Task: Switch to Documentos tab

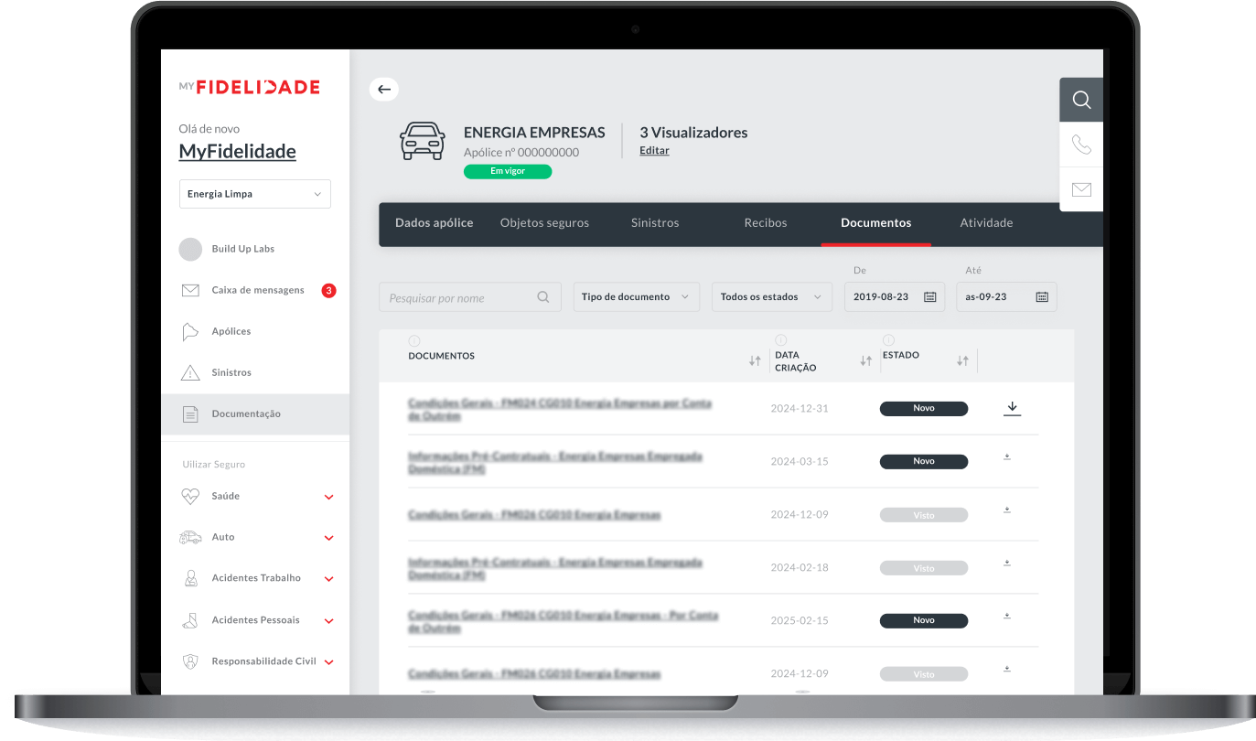Action: (x=876, y=222)
